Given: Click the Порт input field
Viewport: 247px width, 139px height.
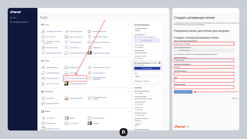Looking at the screenshot, I should click(x=204, y=80).
